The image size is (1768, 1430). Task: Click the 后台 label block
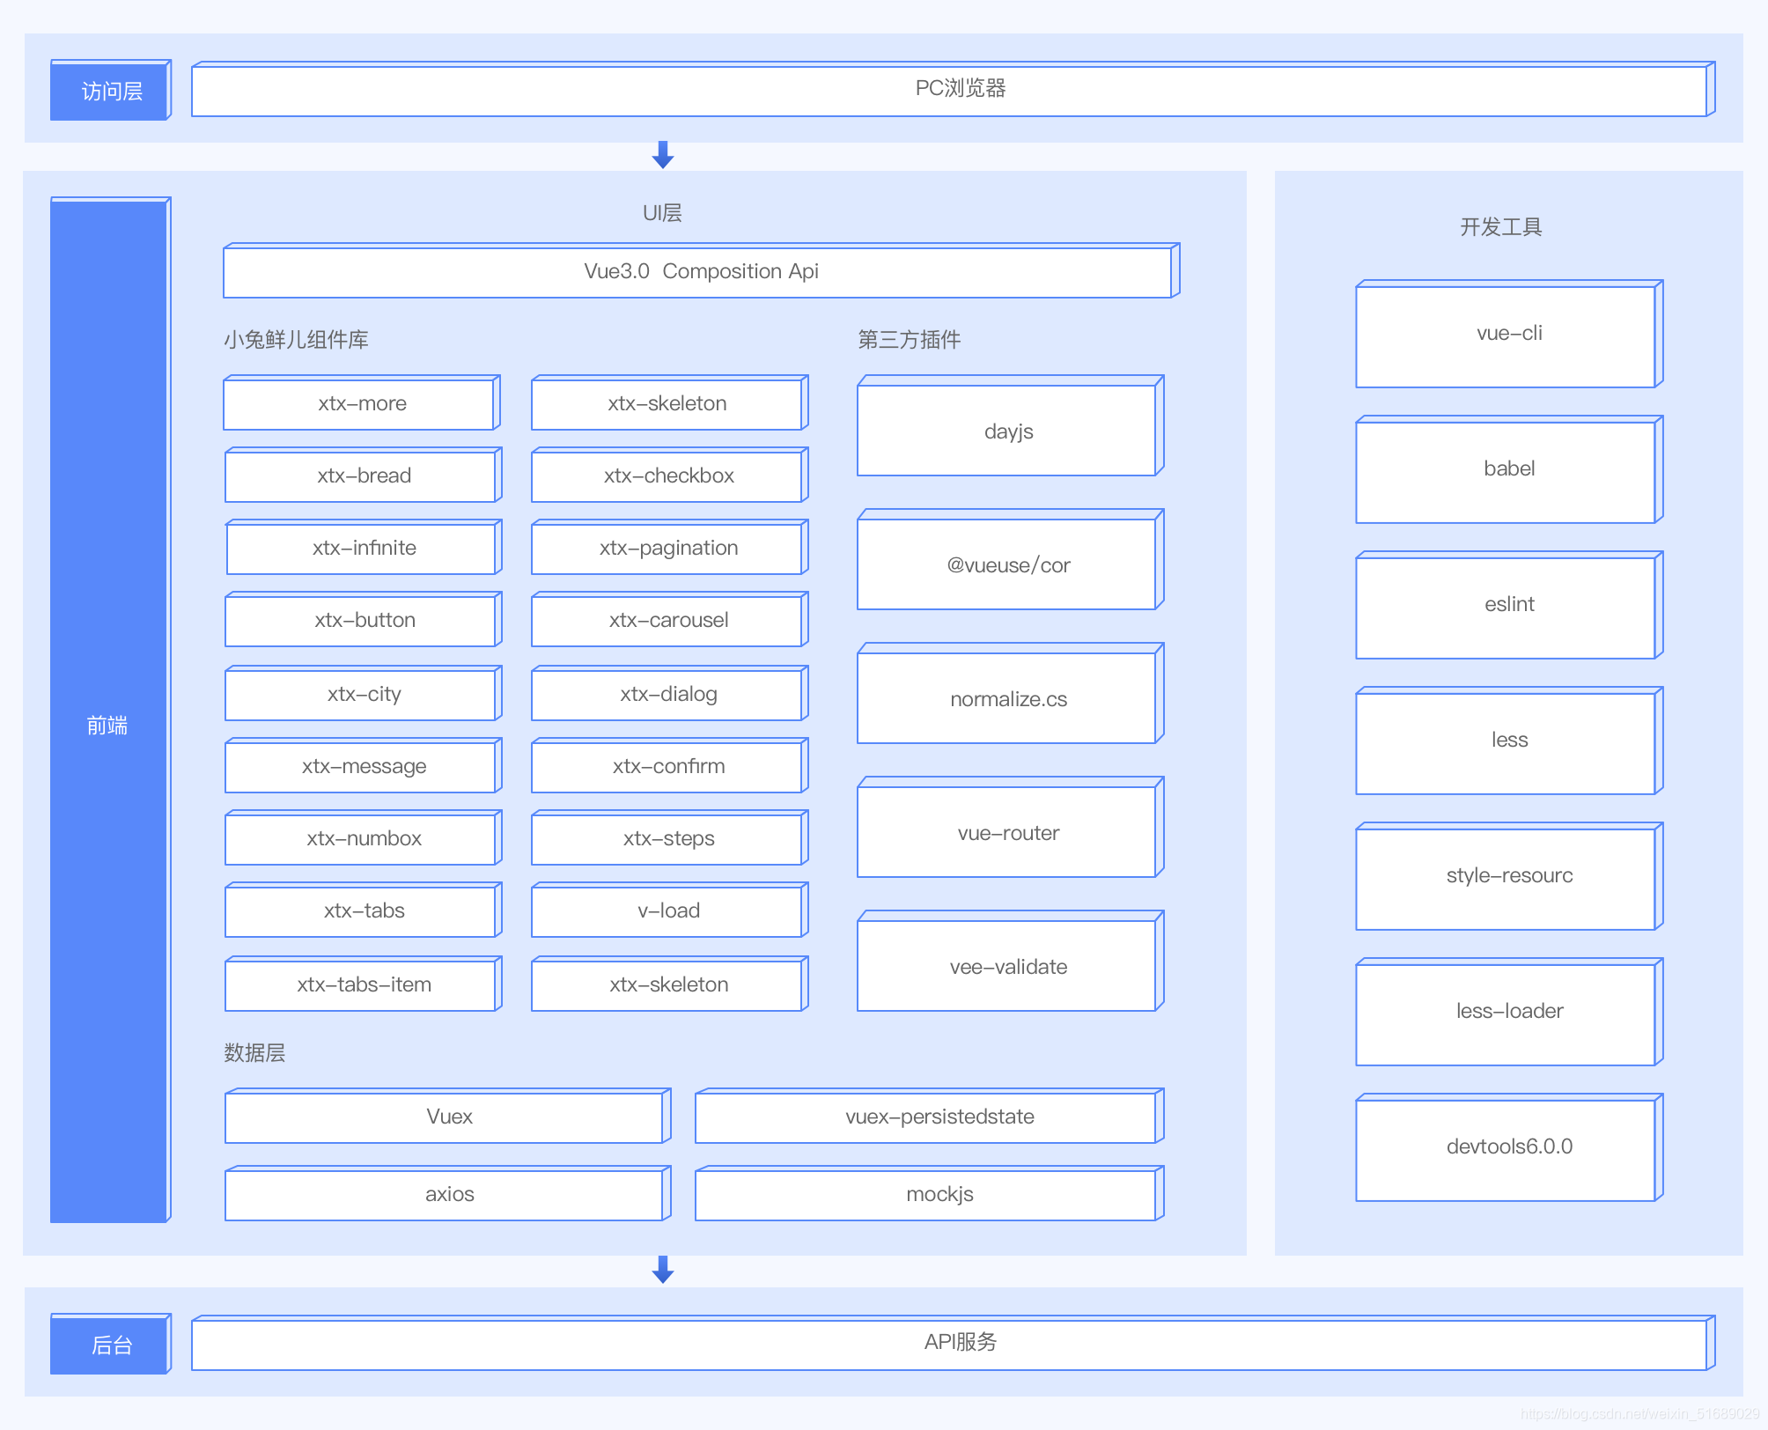click(110, 1344)
